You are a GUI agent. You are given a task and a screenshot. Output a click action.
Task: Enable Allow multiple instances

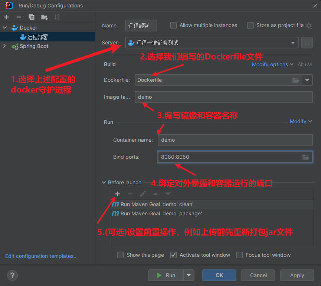(x=173, y=26)
